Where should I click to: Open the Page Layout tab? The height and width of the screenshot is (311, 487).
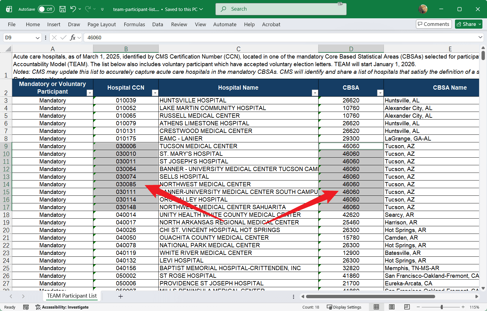pyautogui.click(x=102, y=24)
